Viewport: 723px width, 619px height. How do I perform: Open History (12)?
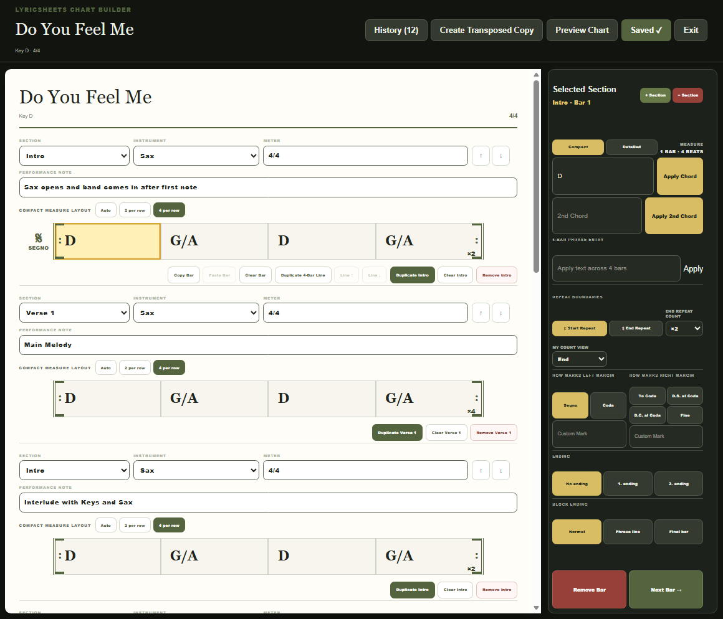[396, 30]
